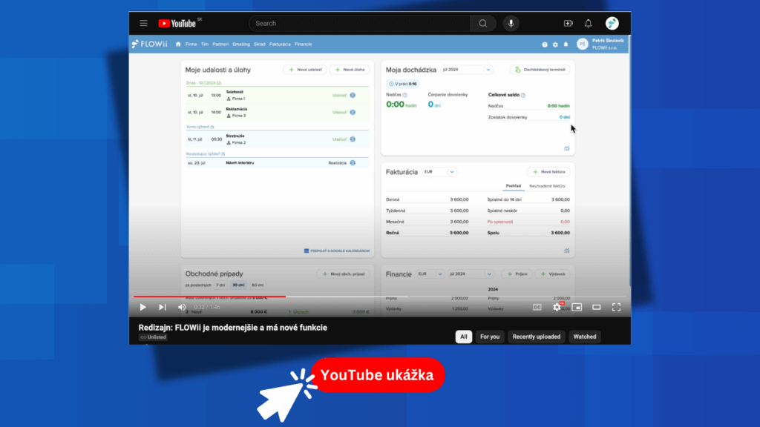Screen dimensions: 760x427
Task: Click Prepojiť s Google kalendárom link
Action: click(337, 251)
